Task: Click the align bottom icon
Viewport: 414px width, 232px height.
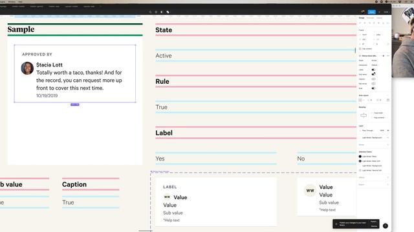Action: pyautogui.click(x=383, y=23)
